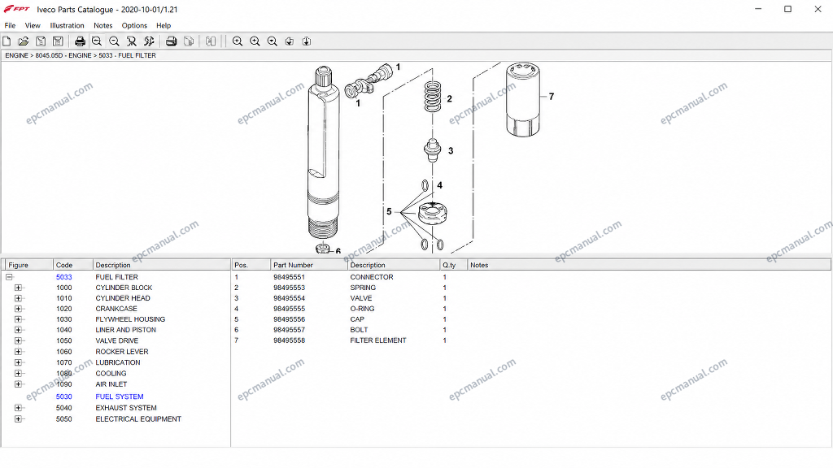Click the crossed-out document icon left of the first printer

pos(58,41)
